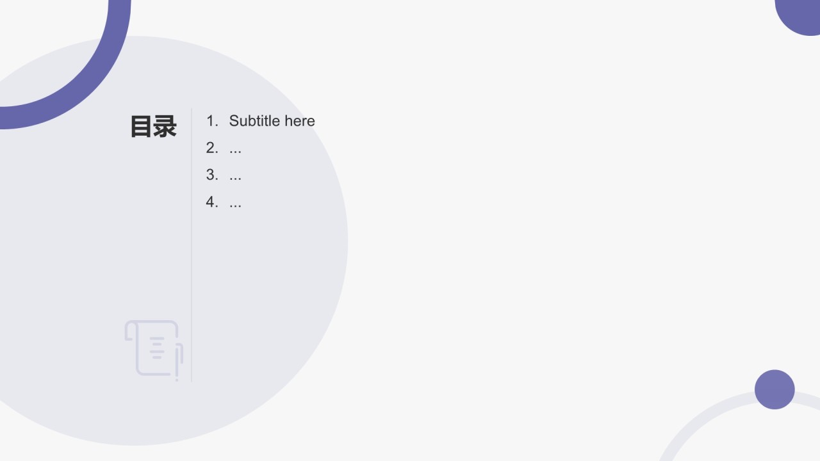Click the list number "3."
Screen dimensions: 820x461
click(x=212, y=175)
